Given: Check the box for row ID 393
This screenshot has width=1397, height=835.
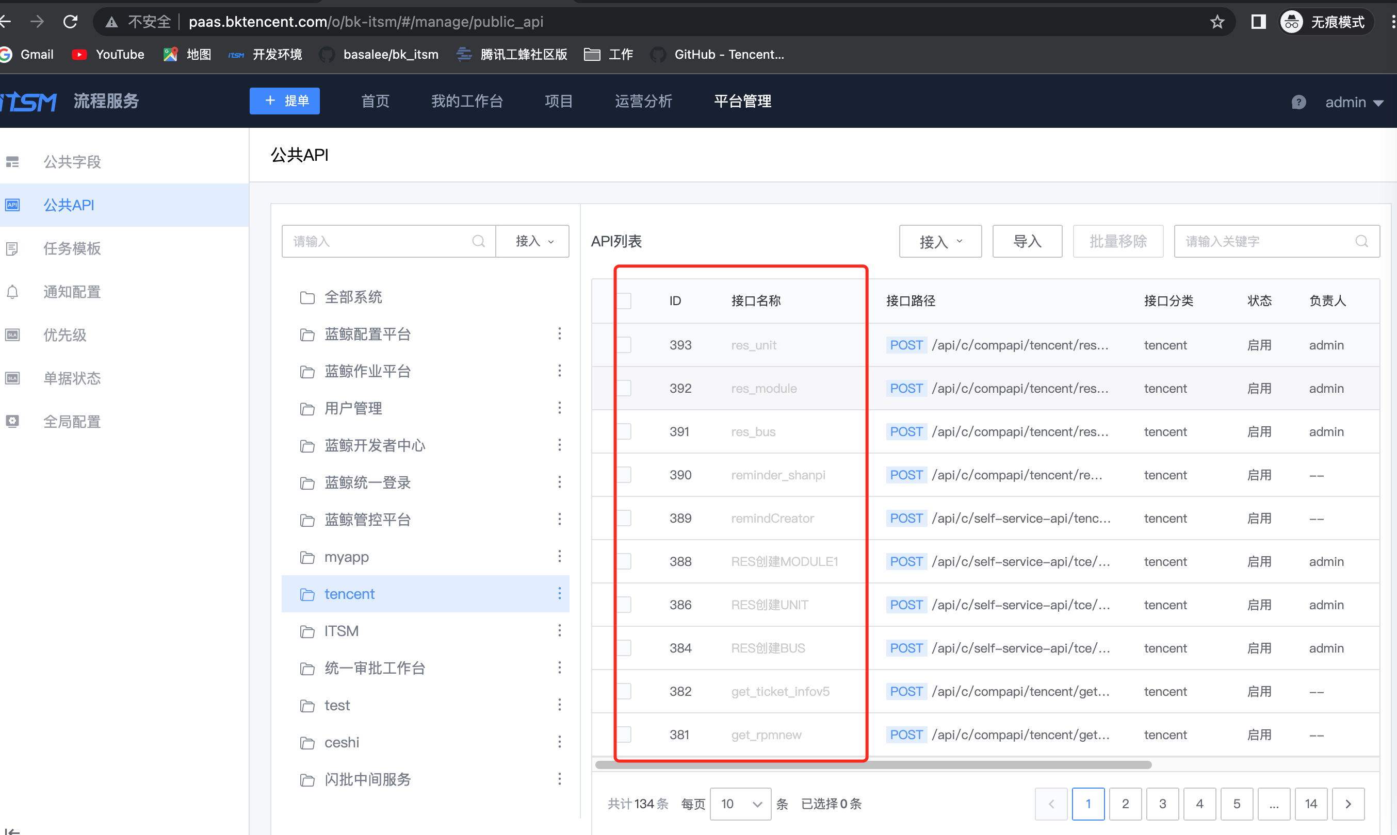Looking at the screenshot, I should 623,344.
